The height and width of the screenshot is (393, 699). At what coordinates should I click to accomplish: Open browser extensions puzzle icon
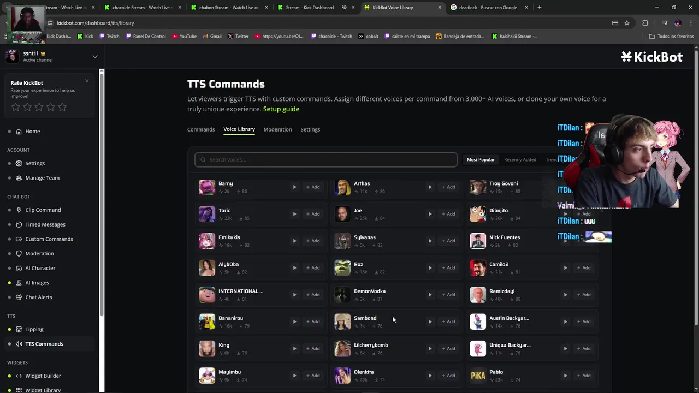645,23
